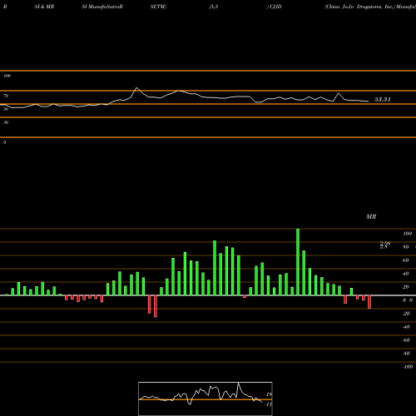Click the 30 level label on RSI axis
This screenshot has height=416, width=416.
pyautogui.click(x=6, y=122)
